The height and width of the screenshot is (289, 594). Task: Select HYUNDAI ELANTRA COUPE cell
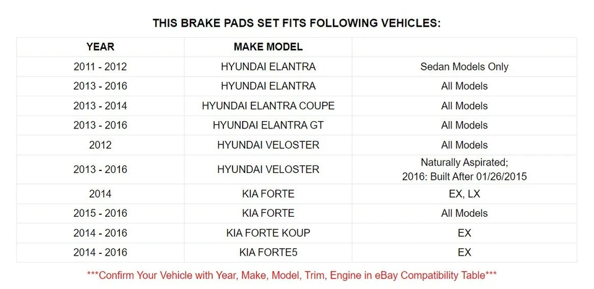pos(268,106)
